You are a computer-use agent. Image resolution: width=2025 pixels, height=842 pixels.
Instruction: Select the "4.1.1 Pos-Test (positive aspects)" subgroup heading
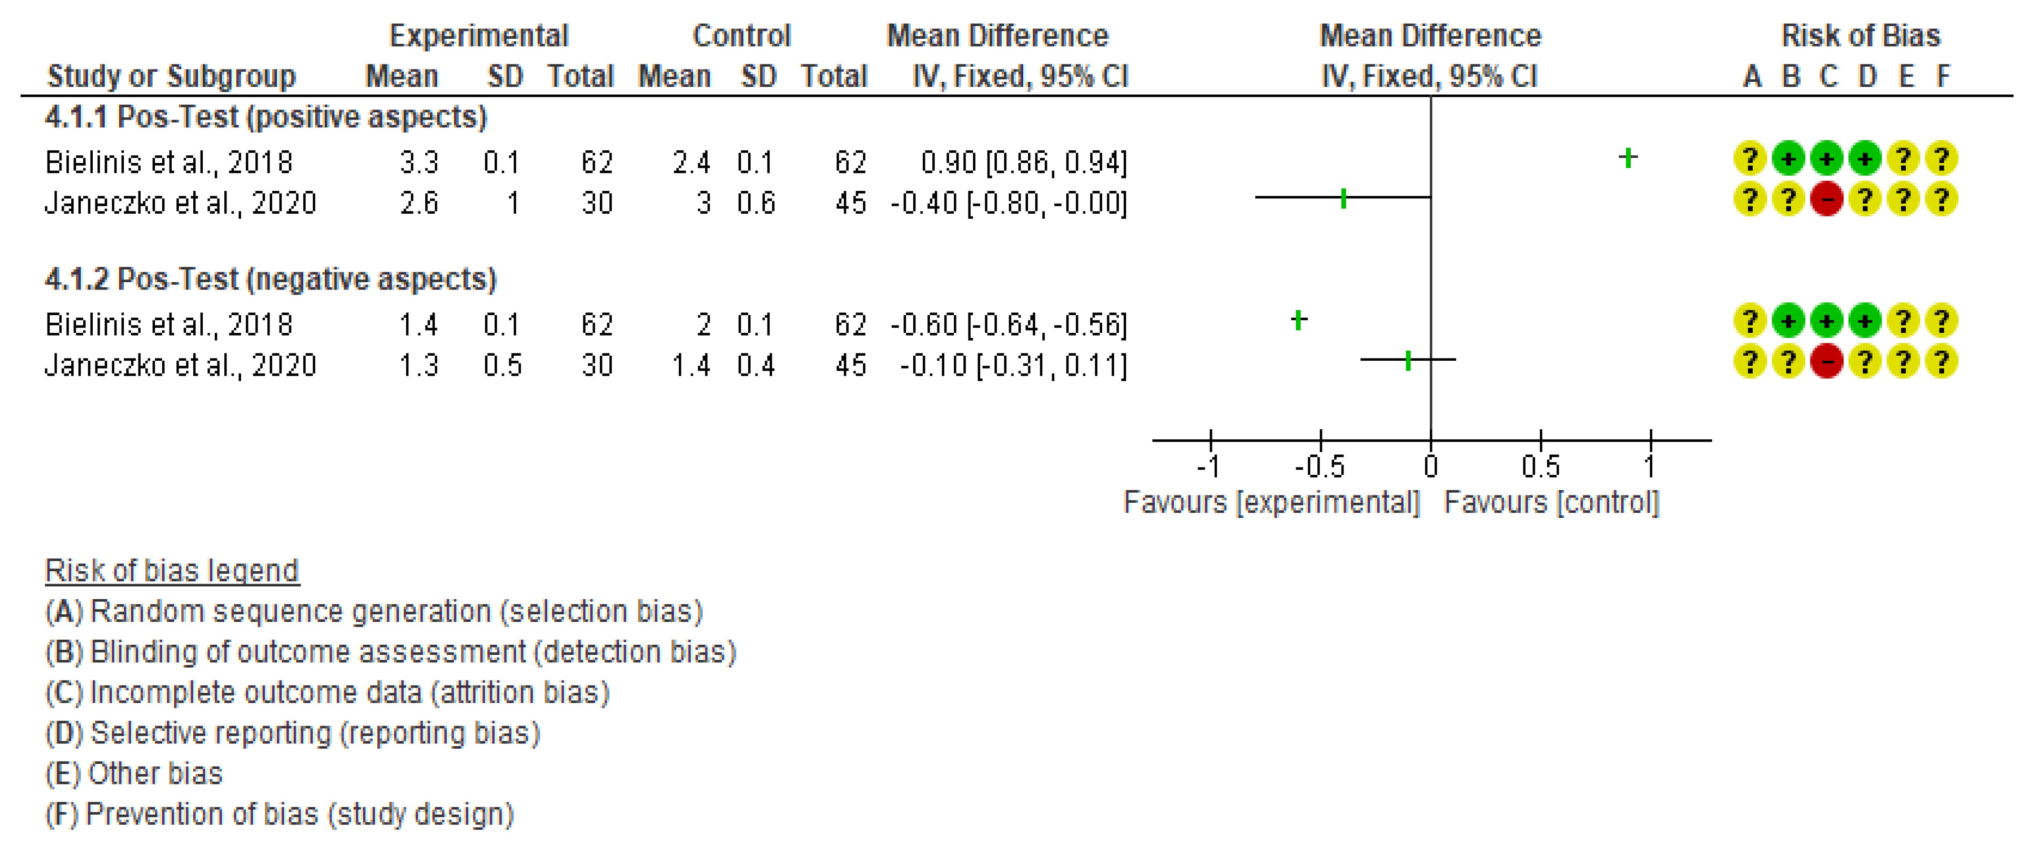266,117
